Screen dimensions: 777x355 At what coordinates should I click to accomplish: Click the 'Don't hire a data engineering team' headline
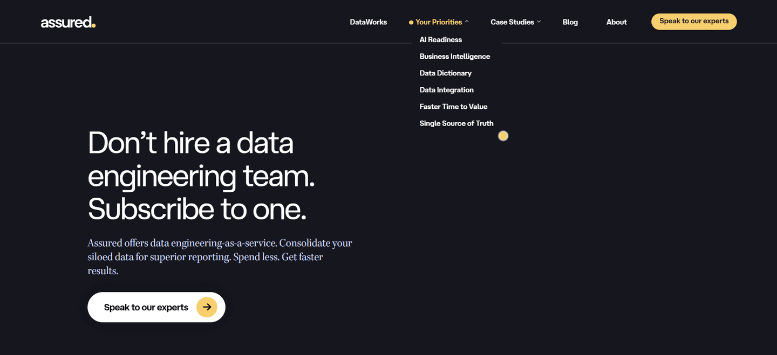201,176
